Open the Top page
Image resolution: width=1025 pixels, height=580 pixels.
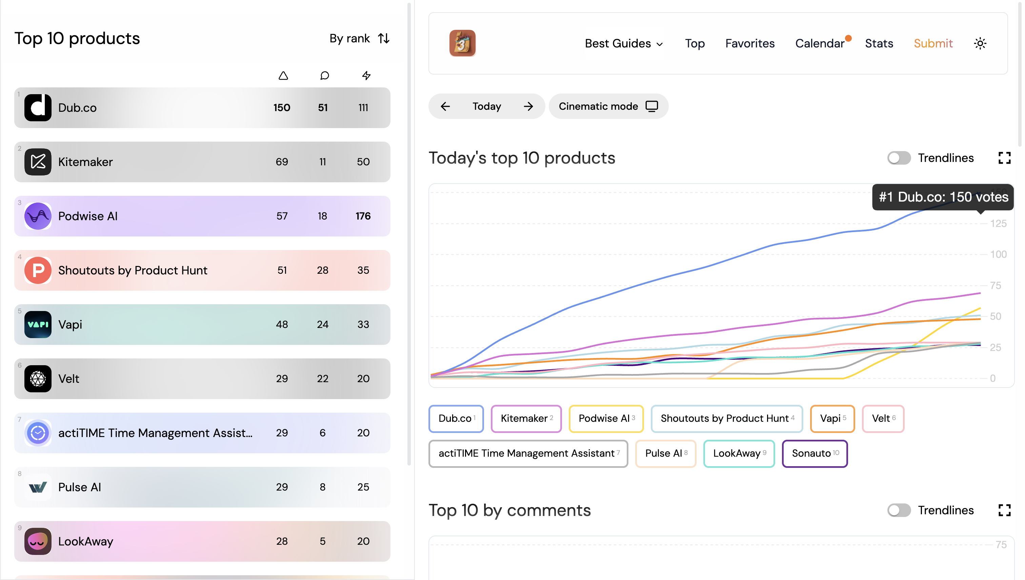coord(695,43)
